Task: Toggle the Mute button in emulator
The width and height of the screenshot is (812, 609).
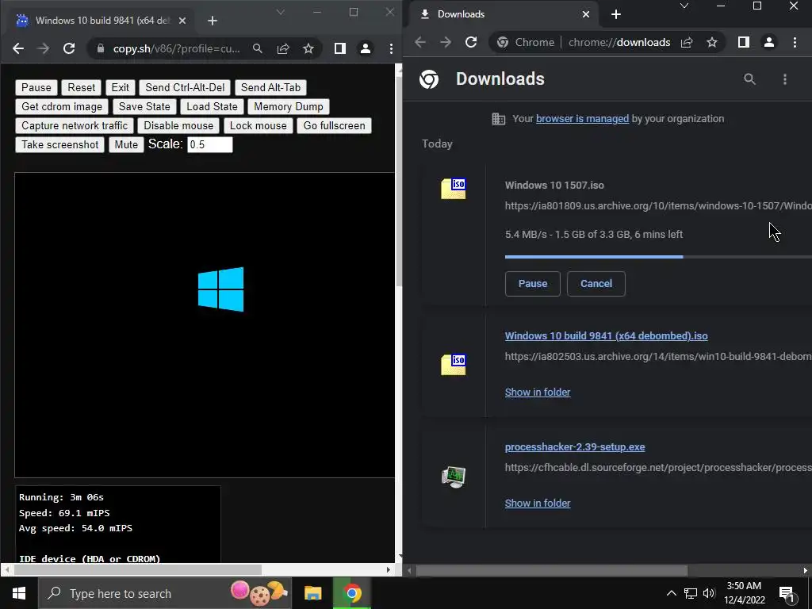Action: coord(126,145)
